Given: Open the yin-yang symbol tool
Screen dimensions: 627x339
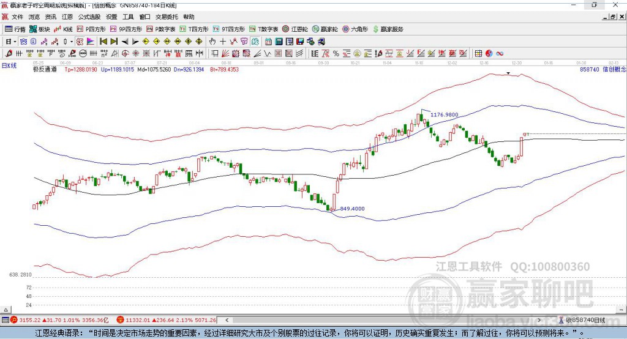Looking at the screenshot, I should click(489, 54).
